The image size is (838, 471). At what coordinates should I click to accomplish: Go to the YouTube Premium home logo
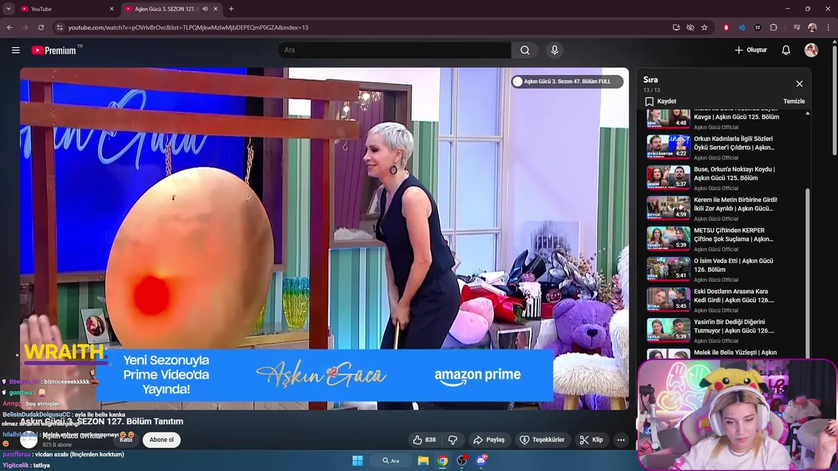pos(54,50)
